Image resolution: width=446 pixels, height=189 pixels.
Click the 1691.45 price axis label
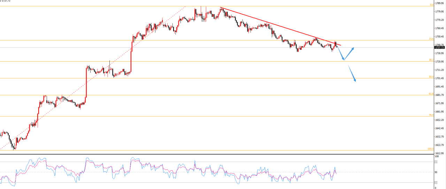point(440,87)
